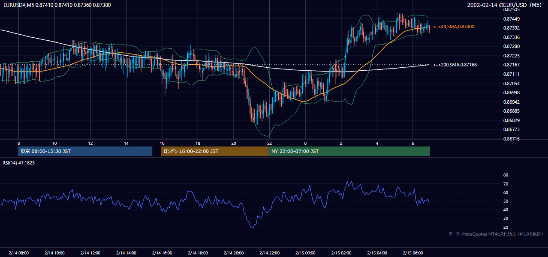Viewport: 548px width, 257px height.
Task: Click hour tick 8 below the price chart
Action: (x=18, y=143)
